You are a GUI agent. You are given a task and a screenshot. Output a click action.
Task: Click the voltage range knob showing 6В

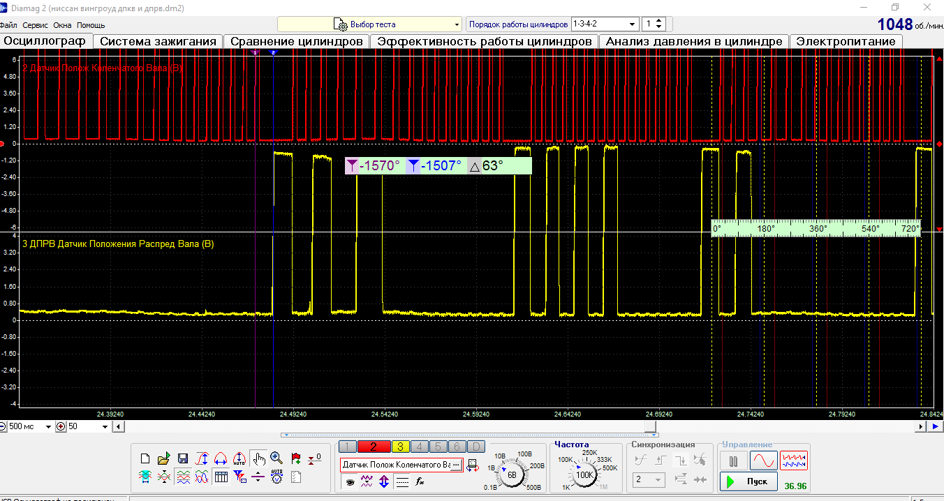pos(512,474)
